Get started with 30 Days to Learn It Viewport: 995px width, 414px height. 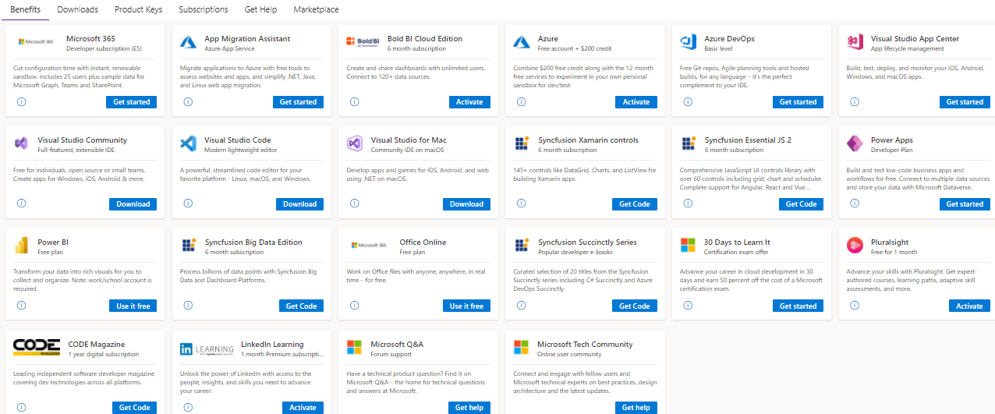pyautogui.click(x=798, y=306)
